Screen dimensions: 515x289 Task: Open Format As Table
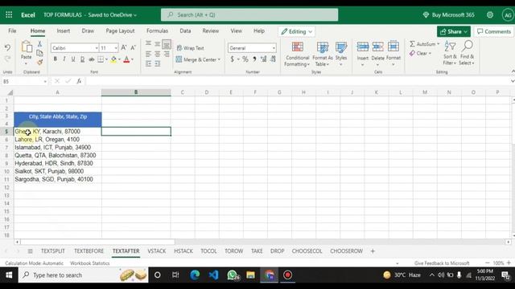323,54
